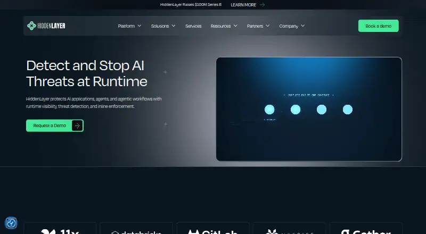Screen dimensions: 426x234
Task: Open the Partners menu
Action: click(x=255, y=26)
